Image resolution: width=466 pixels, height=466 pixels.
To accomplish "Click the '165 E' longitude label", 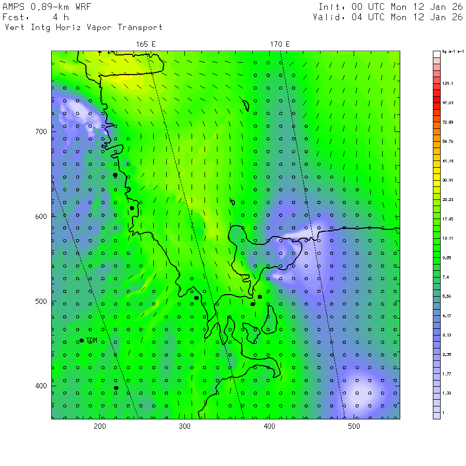I will (145, 45).
